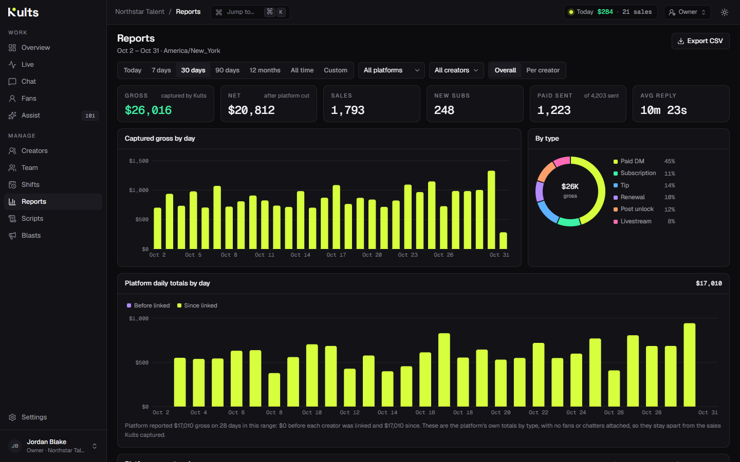Click the $26,016 gross value

click(149, 110)
